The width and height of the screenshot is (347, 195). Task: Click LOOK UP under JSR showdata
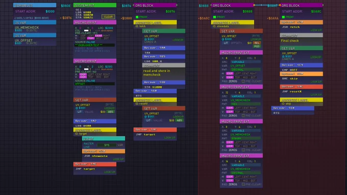coord(118,159)
